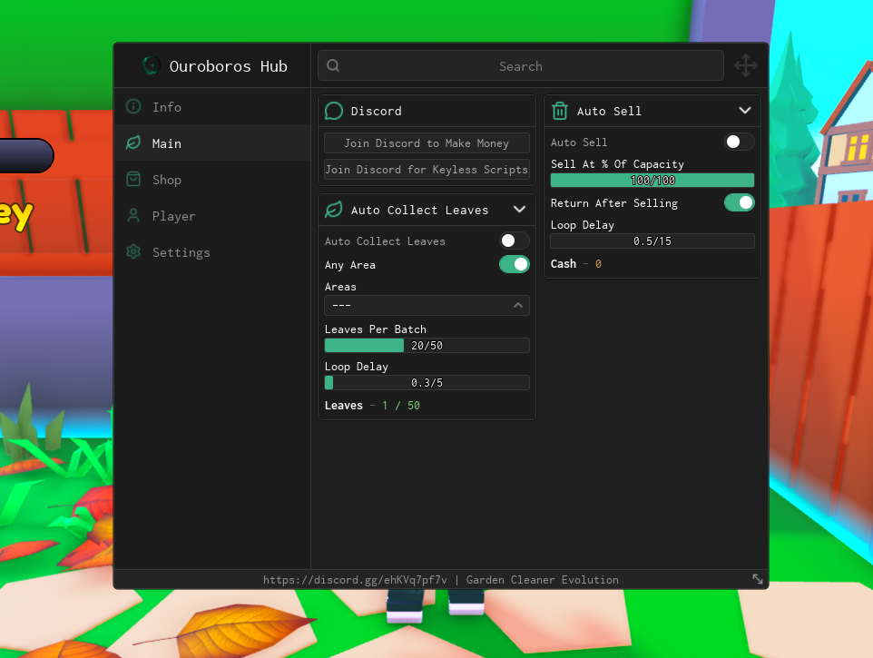Image resolution: width=873 pixels, height=658 pixels.
Task: Enable the Auto Collect Leaves toggle
Action: pyautogui.click(x=514, y=241)
